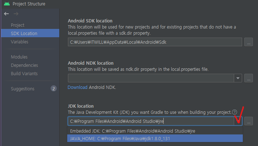
Task: Click the forward navigation arrow
Action: [16, 14]
